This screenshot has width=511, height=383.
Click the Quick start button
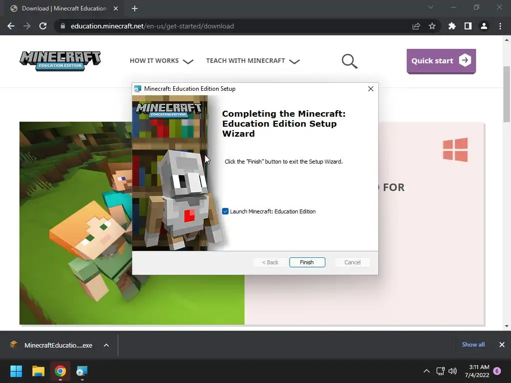coord(441,61)
